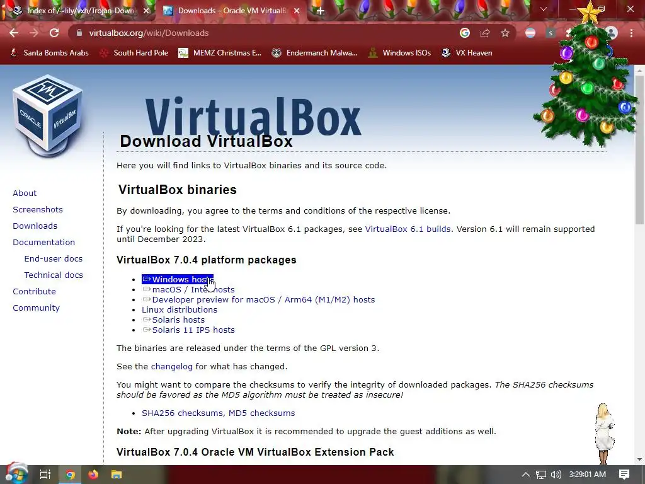
Task: Reload the VirtualBox downloads page
Action: pyautogui.click(x=54, y=33)
